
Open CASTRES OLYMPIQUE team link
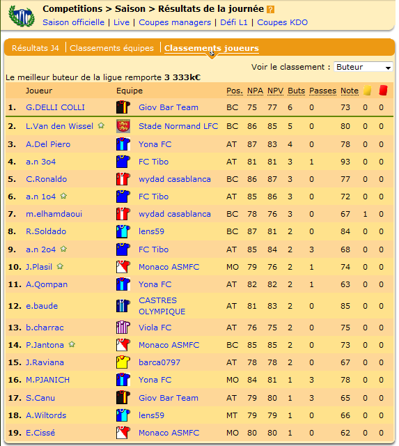[x=162, y=306]
